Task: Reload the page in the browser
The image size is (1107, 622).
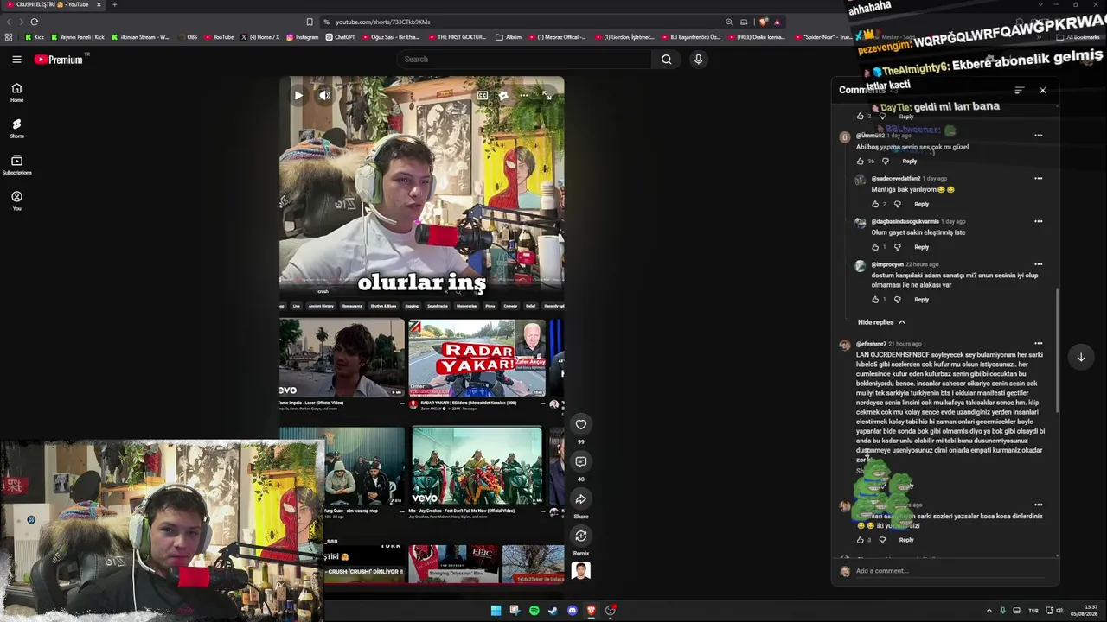Action: pos(35,22)
